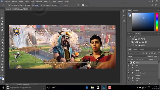Switch to the Bibliotecas tab
This screenshot has height=90, width=160.
[x=131, y=34]
